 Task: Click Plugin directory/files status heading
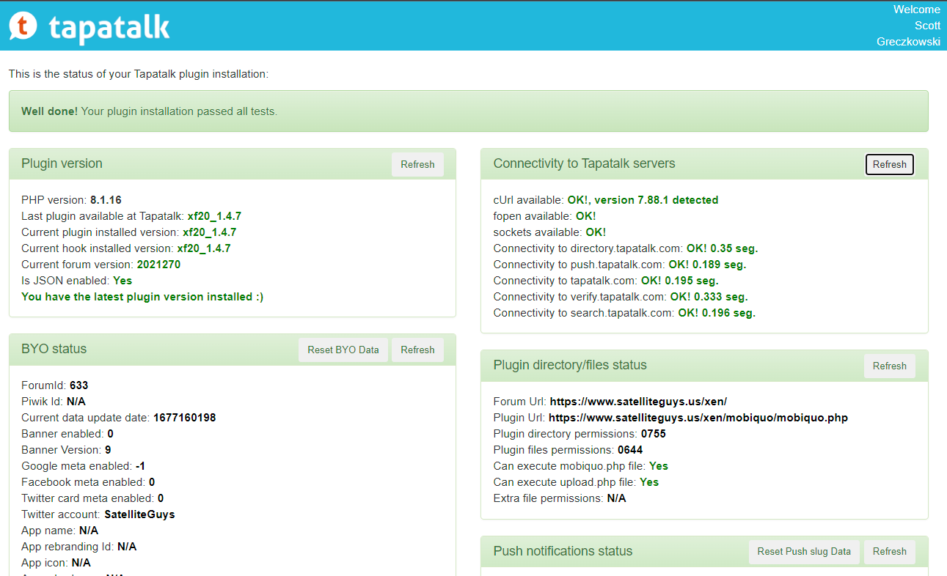[570, 365]
